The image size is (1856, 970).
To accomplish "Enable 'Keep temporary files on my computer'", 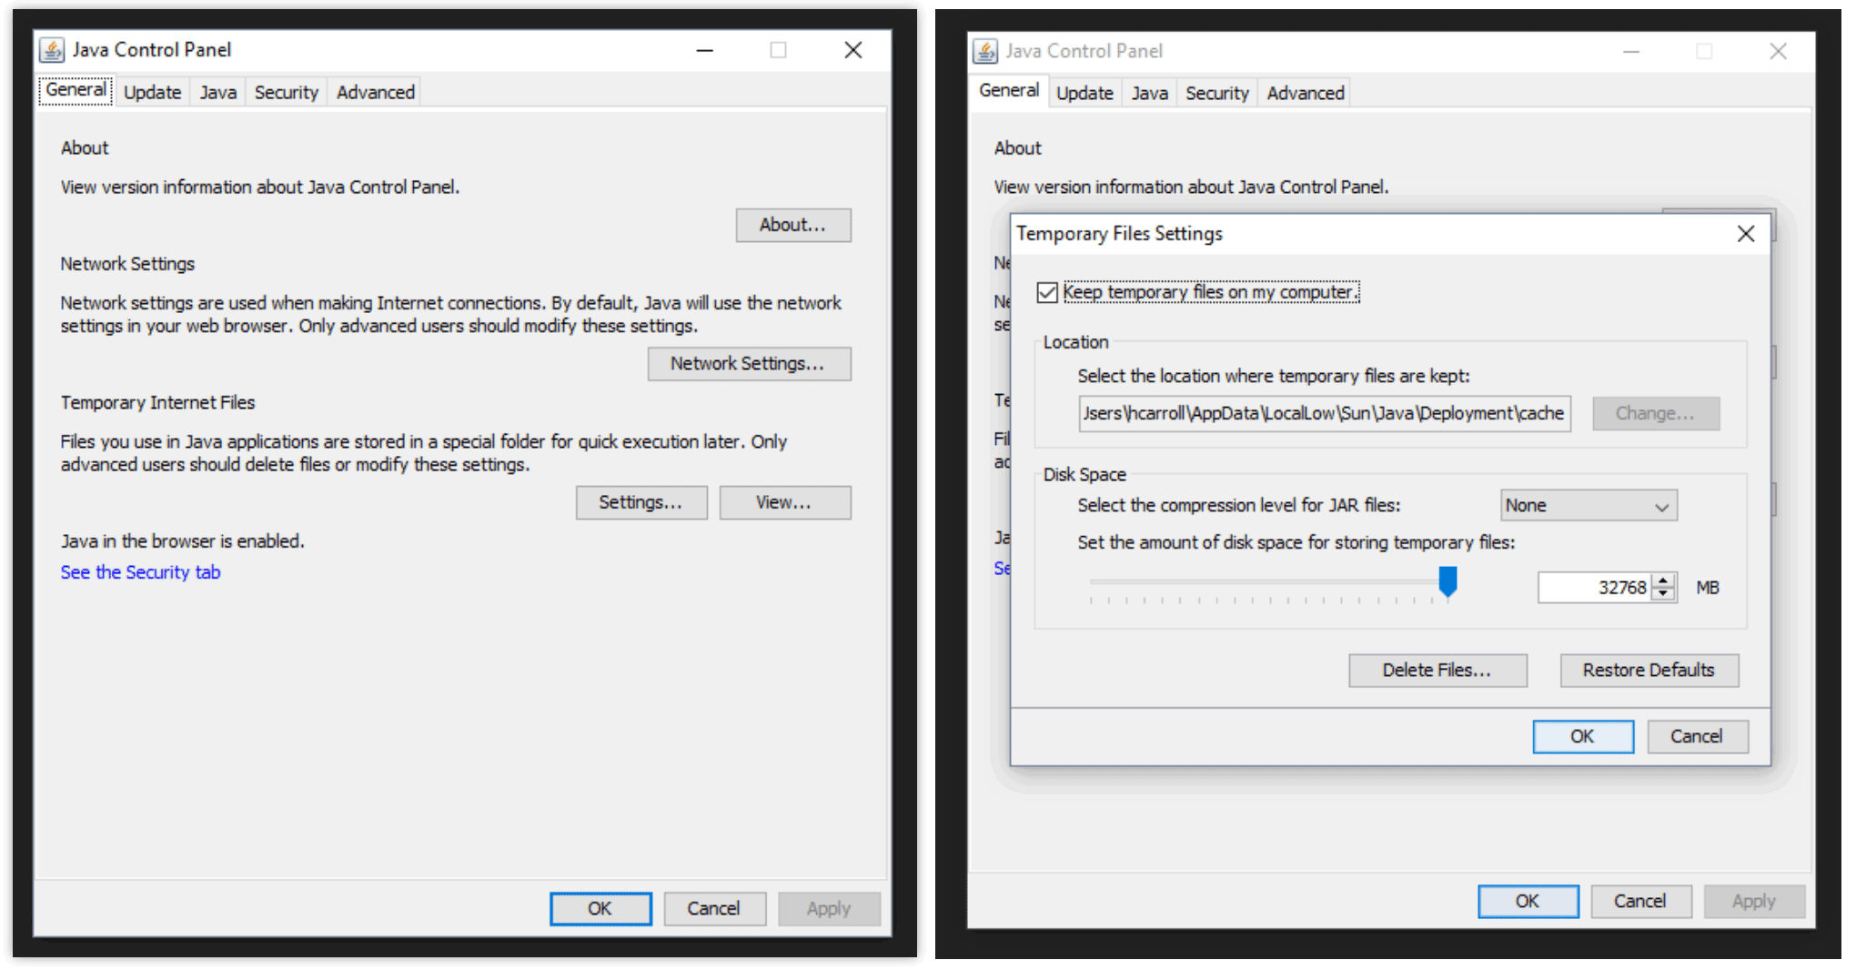I will (1046, 292).
